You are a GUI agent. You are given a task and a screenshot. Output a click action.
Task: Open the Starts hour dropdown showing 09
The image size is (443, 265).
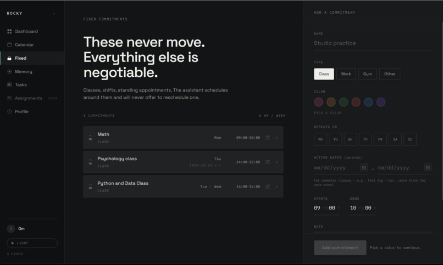(319, 208)
